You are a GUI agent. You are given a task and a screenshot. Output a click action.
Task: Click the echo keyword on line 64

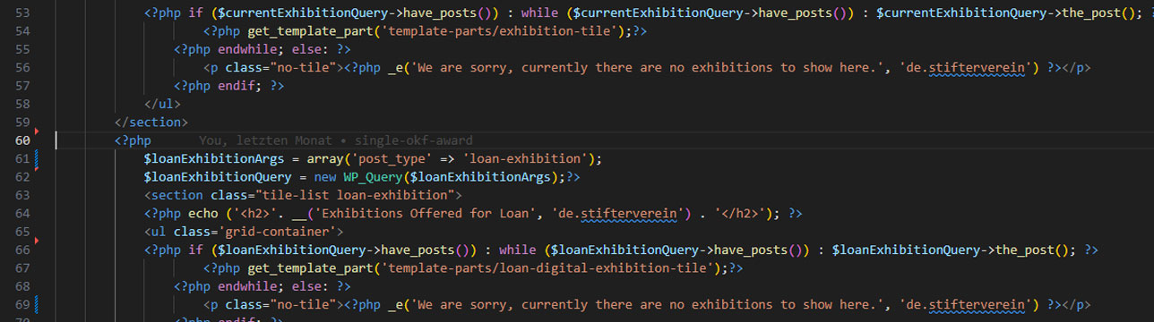coord(202,213)
